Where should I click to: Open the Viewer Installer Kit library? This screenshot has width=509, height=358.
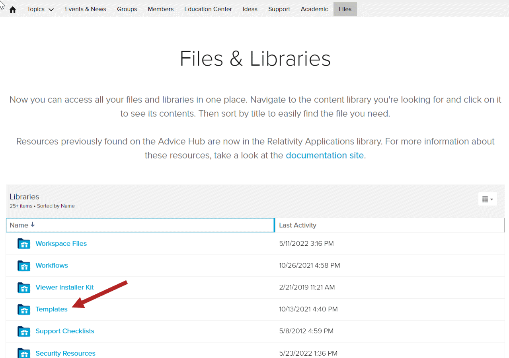coord(64,287)
